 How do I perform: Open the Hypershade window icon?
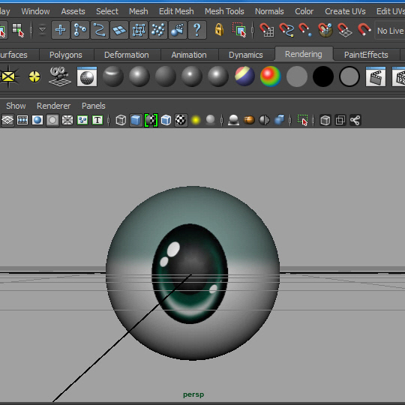pos(87,76)
